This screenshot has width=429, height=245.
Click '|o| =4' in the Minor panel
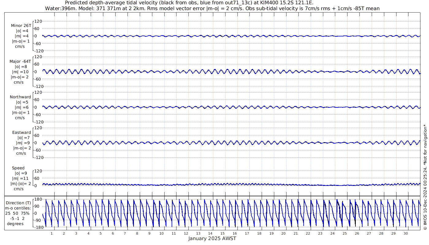click(x=22, y=31)
